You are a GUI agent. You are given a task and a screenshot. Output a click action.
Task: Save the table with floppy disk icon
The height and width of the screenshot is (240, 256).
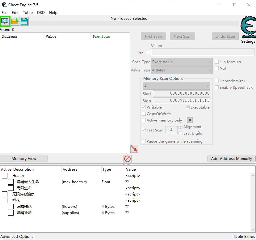point(24,21)
